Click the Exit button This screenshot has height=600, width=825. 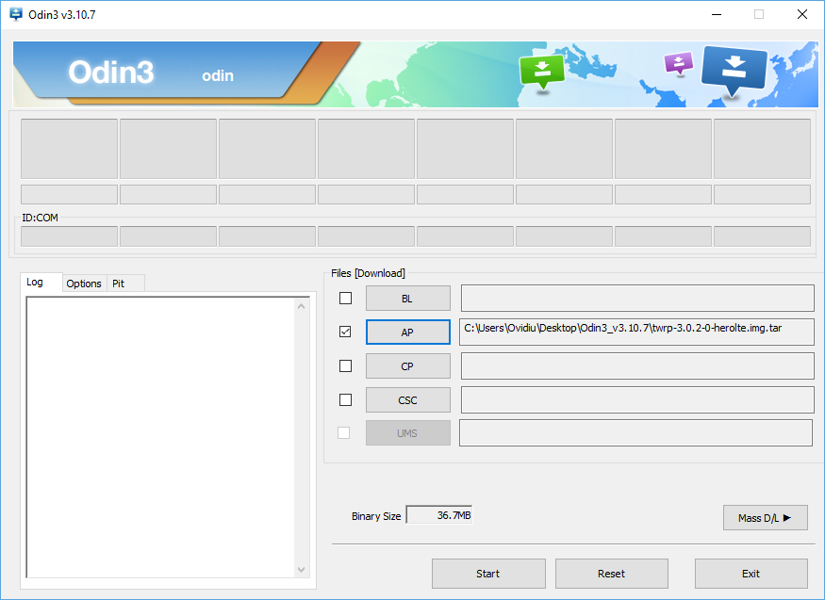pos(751,574)
